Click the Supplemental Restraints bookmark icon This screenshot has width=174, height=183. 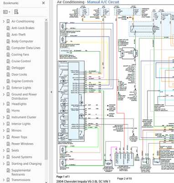point(8,171)
